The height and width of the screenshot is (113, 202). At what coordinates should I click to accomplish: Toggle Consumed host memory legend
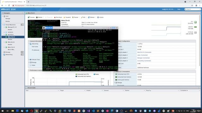point(83,76)
